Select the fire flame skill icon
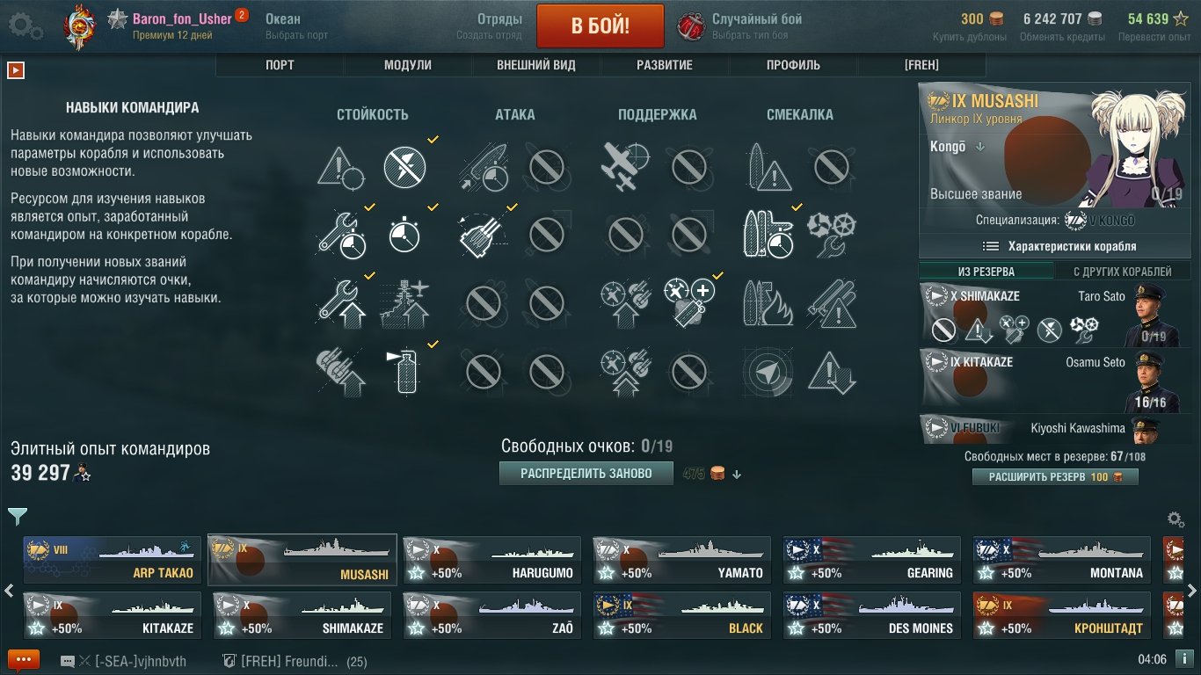The height and width of the screenshot is (675, 1201). (769, 301)
